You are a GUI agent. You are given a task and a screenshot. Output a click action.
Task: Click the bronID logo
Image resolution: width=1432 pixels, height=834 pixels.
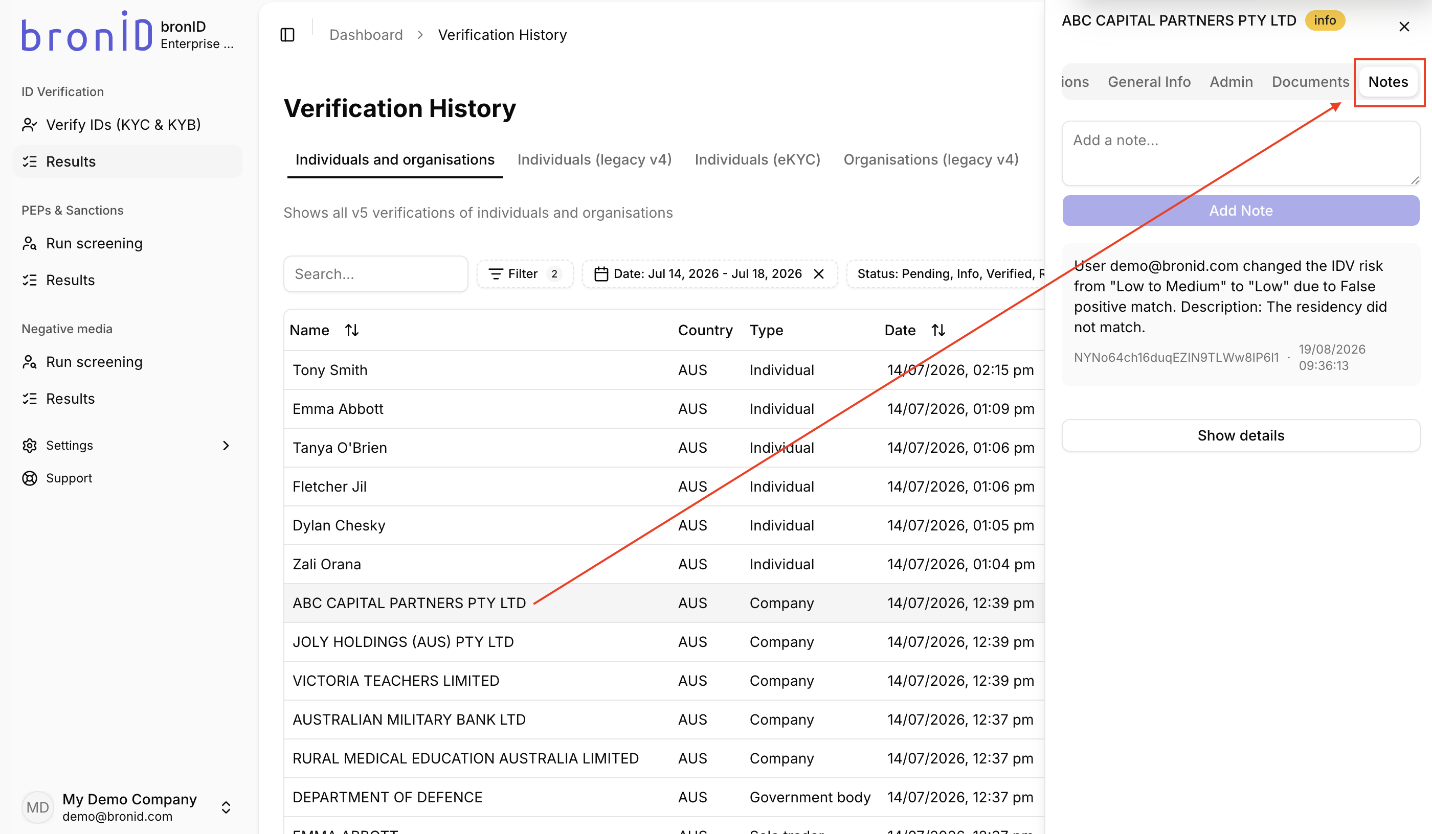point(87,32)
